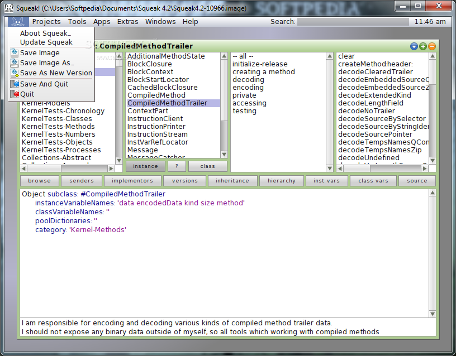Viewport: 456px width, 356px height.
Task: Click the Squeak icon in the title bar
Action: (9, 8)
